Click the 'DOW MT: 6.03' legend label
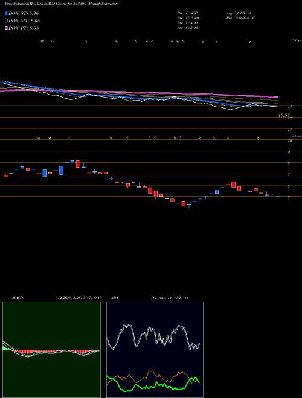 click(24, 21)
